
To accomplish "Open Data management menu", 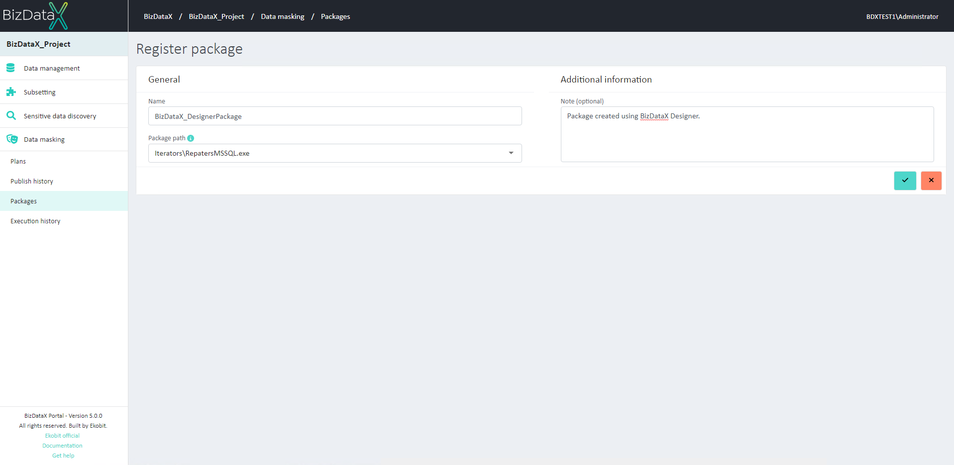I will pos(64,68).
